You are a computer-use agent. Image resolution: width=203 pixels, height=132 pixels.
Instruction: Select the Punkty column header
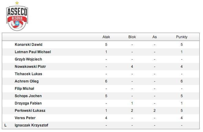pos(182,37)
